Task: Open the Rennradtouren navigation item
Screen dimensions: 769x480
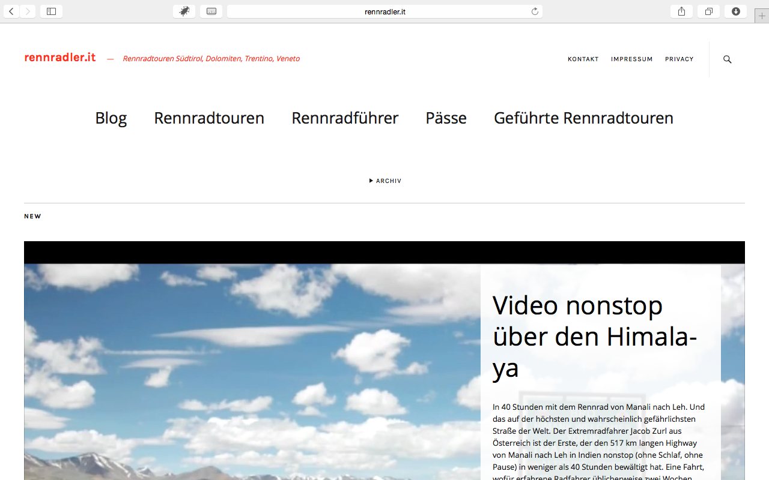Action: click(209, 118)
